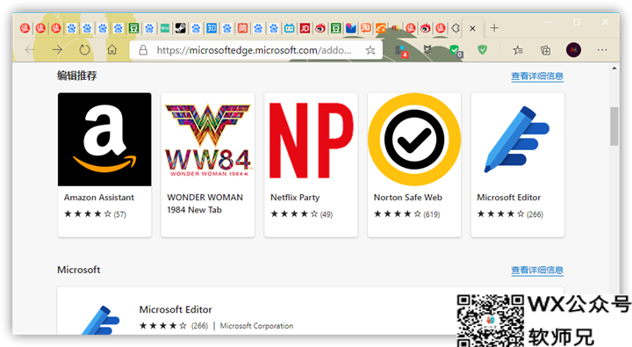Click the Norton Safe Web rating count (619)

[431, 214]
